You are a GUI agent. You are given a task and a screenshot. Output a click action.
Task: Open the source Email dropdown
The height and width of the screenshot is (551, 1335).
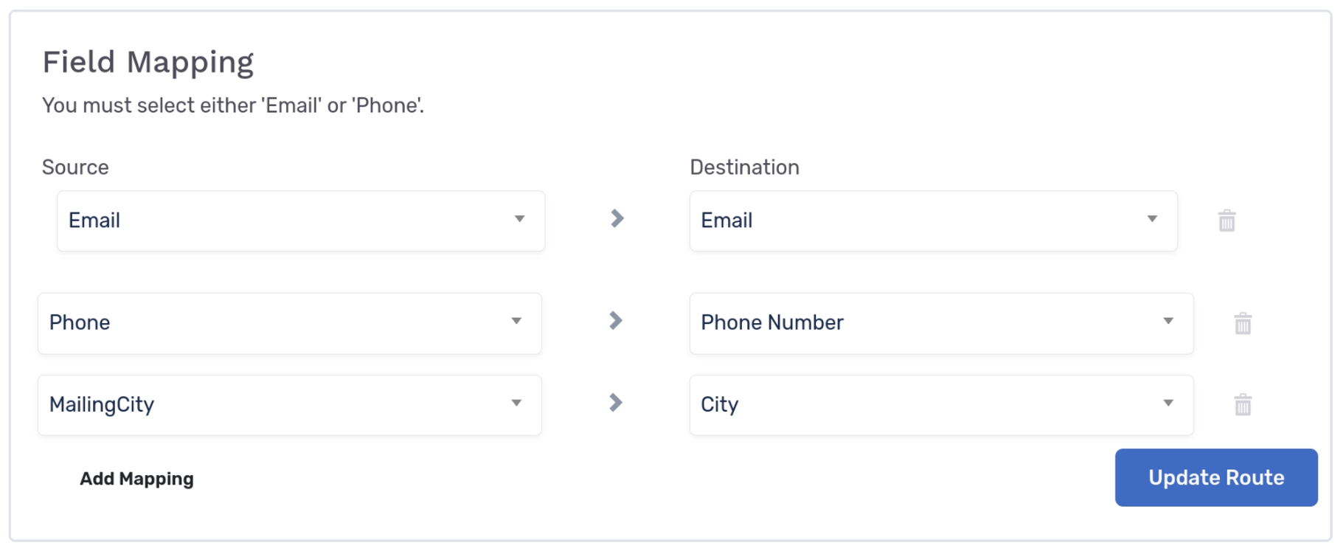301,221
